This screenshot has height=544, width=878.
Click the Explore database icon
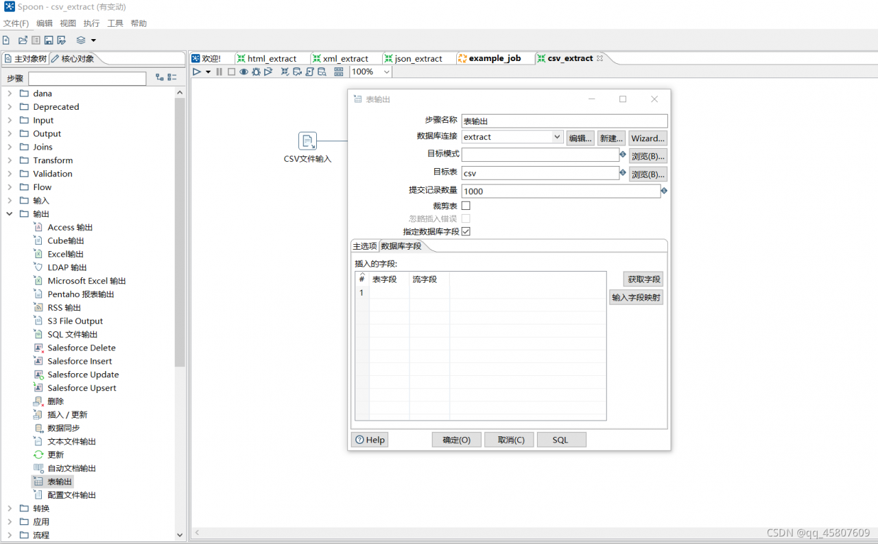pyautogui.click(x=322, y=71)
